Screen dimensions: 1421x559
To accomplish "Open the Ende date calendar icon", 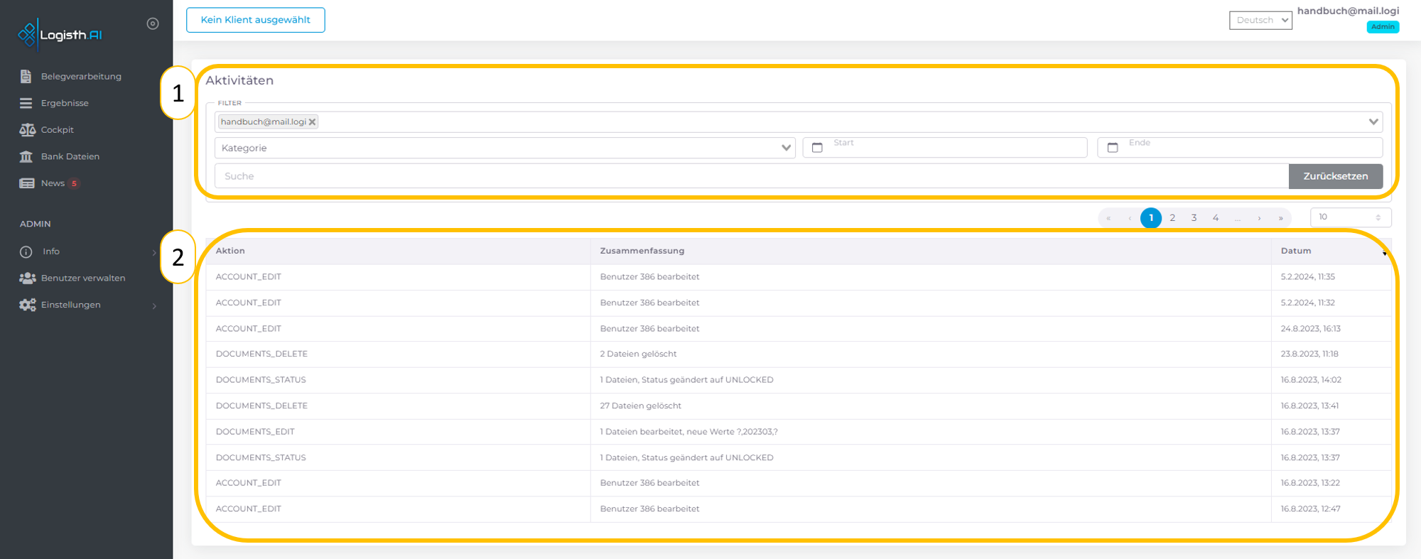I will coord(1113,148).
